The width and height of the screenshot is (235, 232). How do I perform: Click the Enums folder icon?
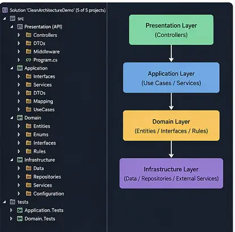(28, 134)
